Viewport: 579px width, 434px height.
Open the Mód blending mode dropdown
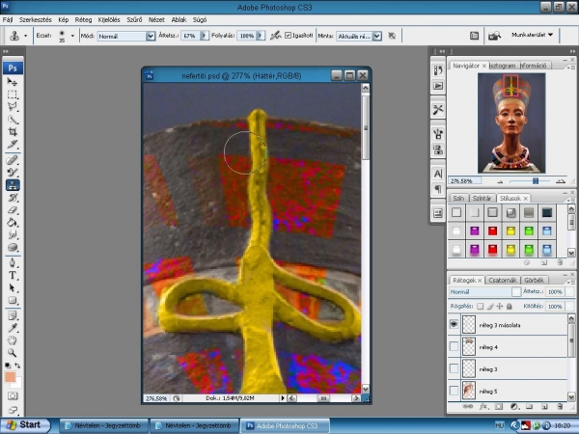[x=151, y=36]
